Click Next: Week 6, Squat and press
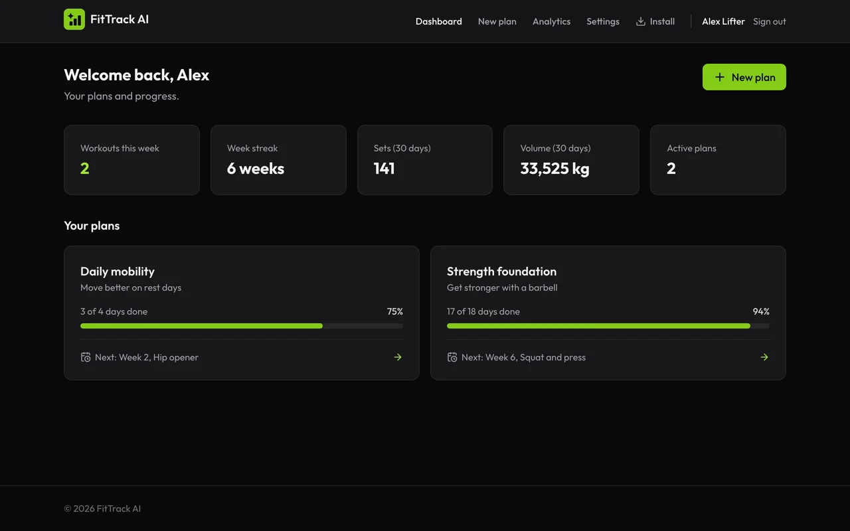This screenshot has height=531, width=850. click(523, 357)
